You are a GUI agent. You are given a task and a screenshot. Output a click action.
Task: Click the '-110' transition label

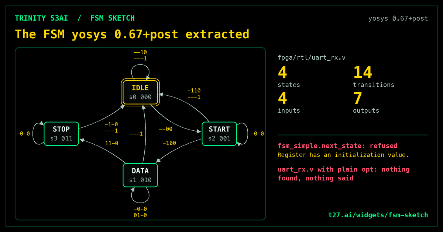(194, 91)
